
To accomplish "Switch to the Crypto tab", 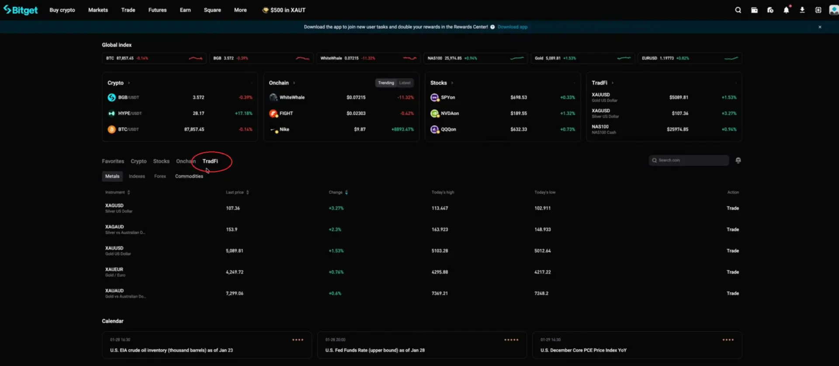I will [x=139, y=161].
